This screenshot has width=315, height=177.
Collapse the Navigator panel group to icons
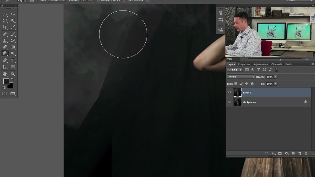coord(312,5)
